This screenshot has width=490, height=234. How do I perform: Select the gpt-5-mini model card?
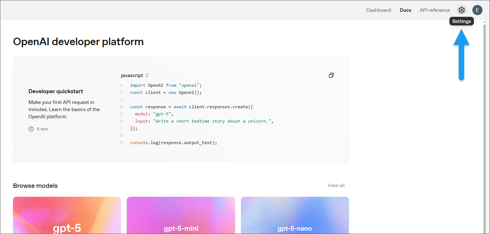181,215
